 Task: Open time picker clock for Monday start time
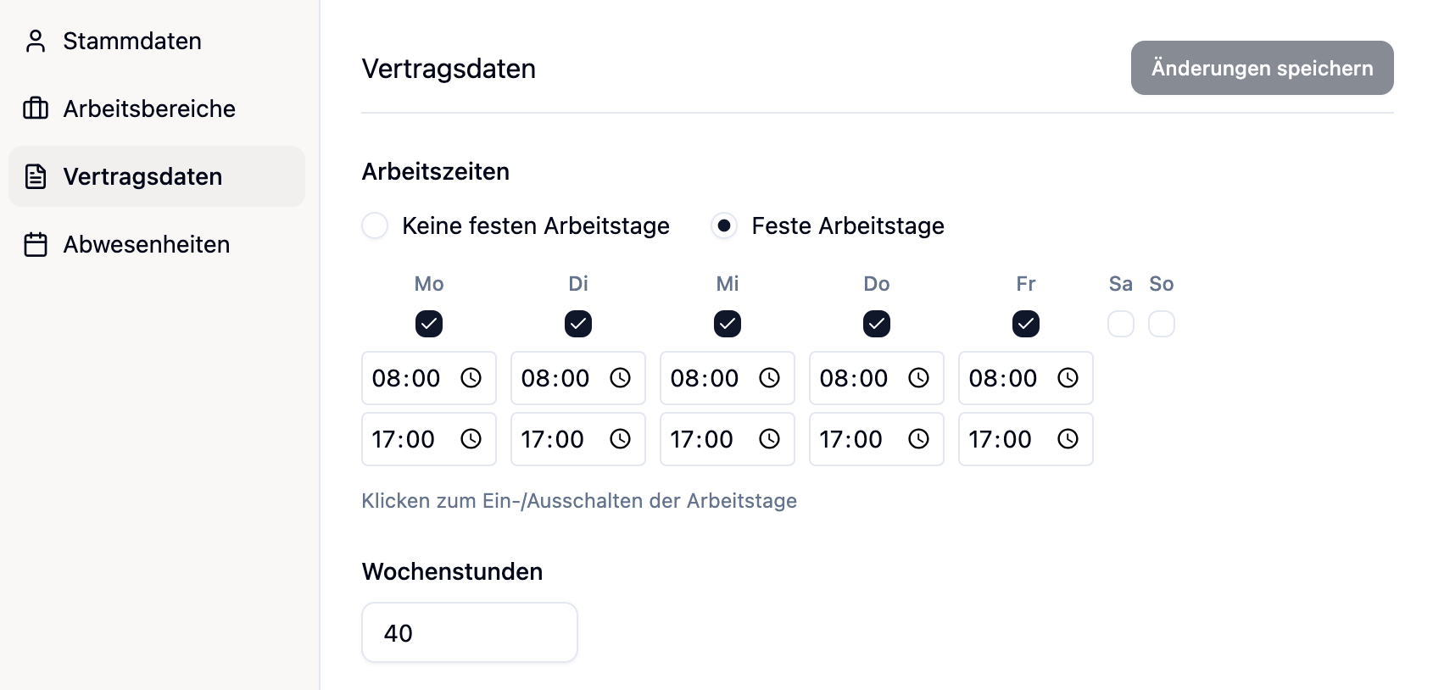(x=471, y=378)
